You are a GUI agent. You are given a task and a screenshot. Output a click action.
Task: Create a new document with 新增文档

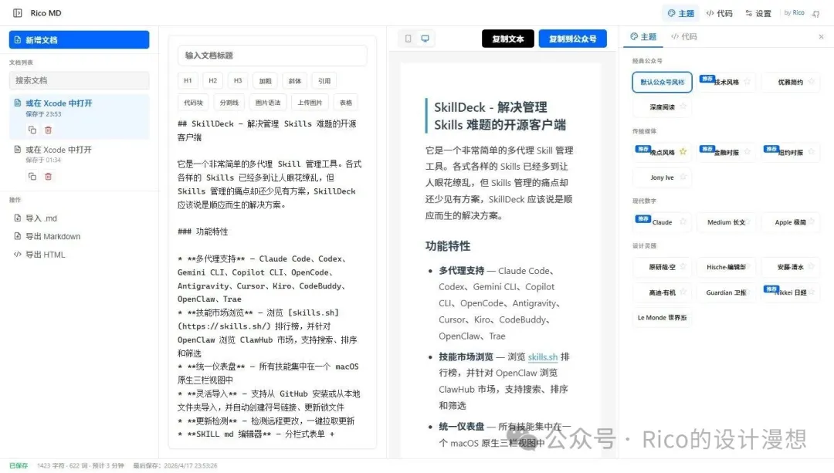point(80,40)
